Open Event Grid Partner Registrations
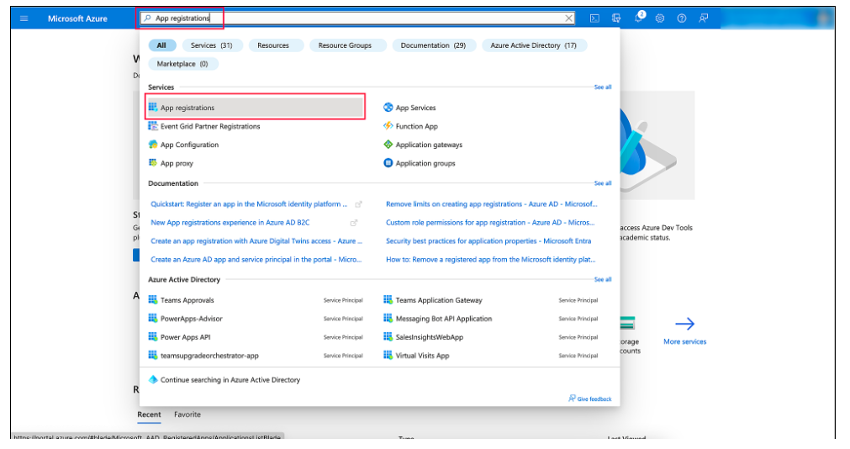 (x=209, y=126)
